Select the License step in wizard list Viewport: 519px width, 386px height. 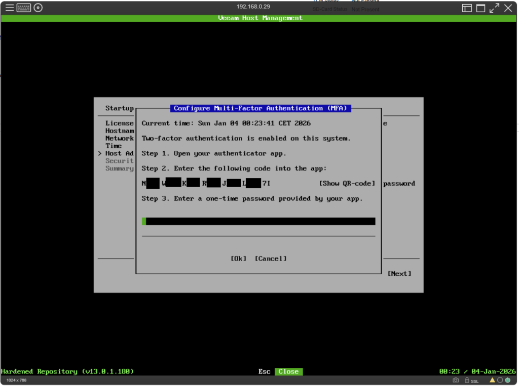click(x=120, y=123)
